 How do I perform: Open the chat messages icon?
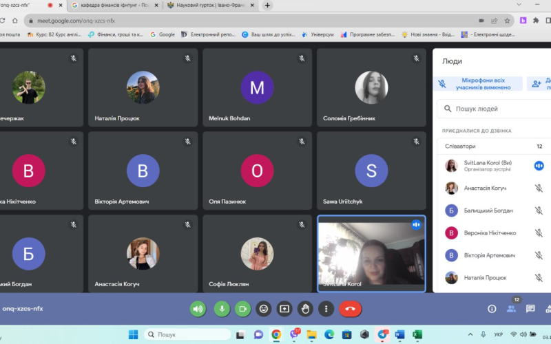coord(530,309)
